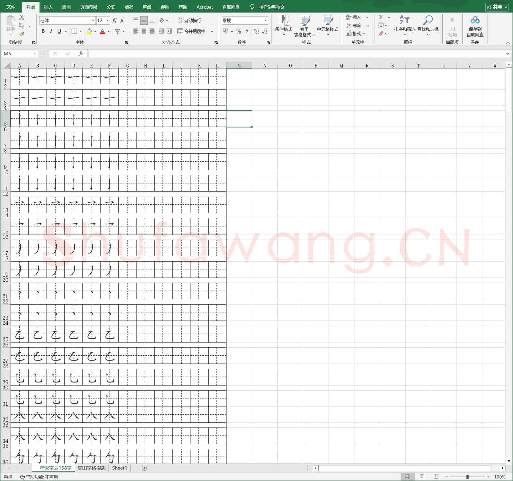This screenshot has width=513, height=481.
Task: Toggle Underline formatting
Action: (59, 31)
